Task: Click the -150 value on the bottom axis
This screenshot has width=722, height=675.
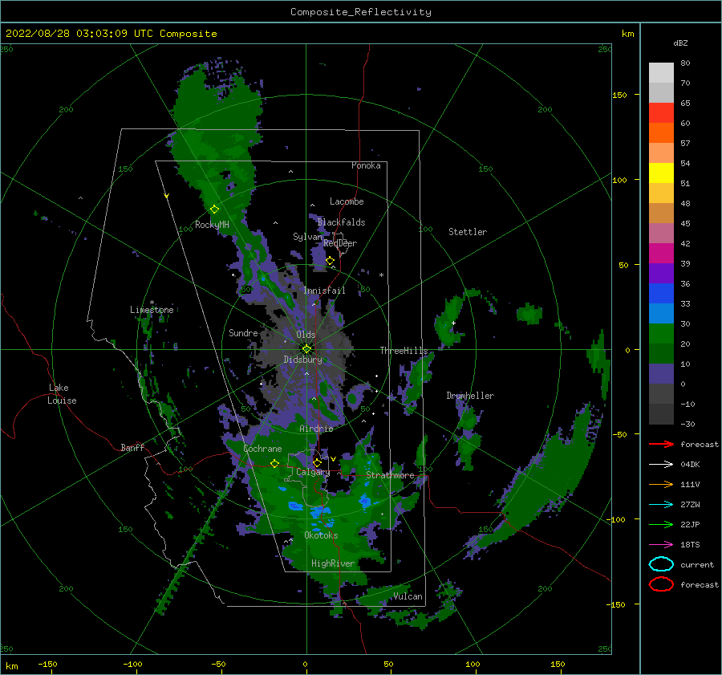Action: pyautogui.click(x=47, y=664)
